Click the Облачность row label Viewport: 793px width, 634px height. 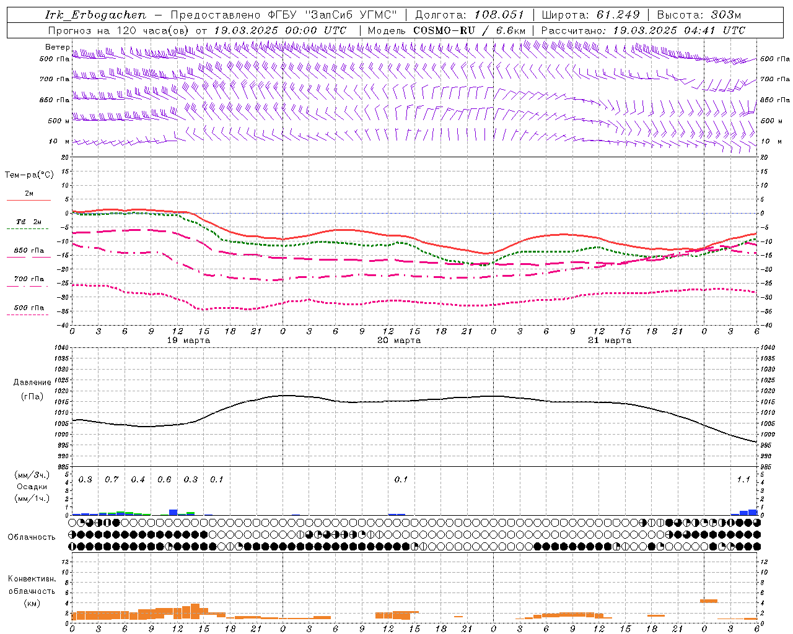(x=32, y=537)
